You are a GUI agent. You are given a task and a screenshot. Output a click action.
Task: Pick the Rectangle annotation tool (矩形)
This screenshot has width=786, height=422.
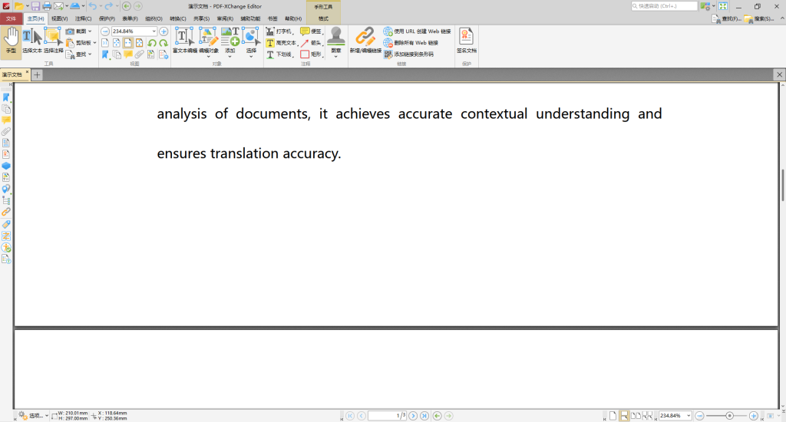click(311, 54)
